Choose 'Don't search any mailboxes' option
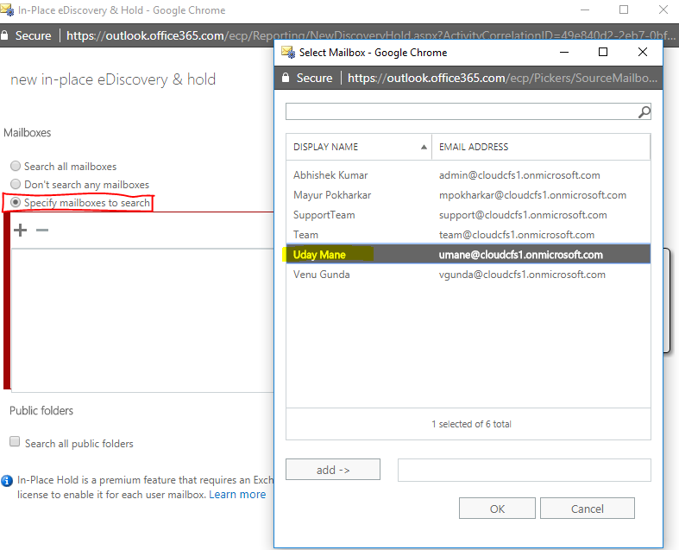 pos(16,184)
